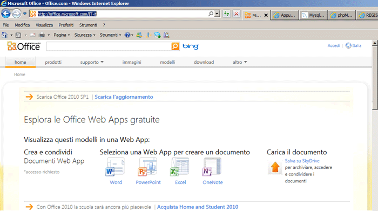Screen dimensions: 378x211
Task: Select the home navigation tab
Action: pyautogui.click(x=21, y=62)
